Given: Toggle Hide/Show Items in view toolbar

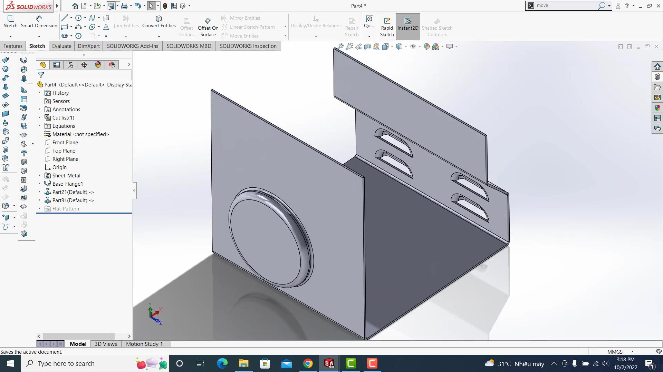Looking at the screenshot, I should 413,46.
